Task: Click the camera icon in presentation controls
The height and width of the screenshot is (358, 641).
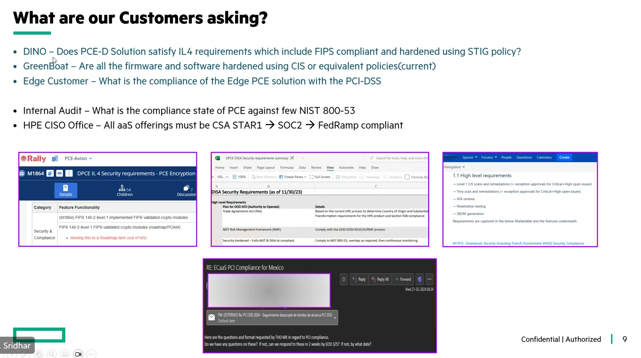Action: (x=78, y=354)
